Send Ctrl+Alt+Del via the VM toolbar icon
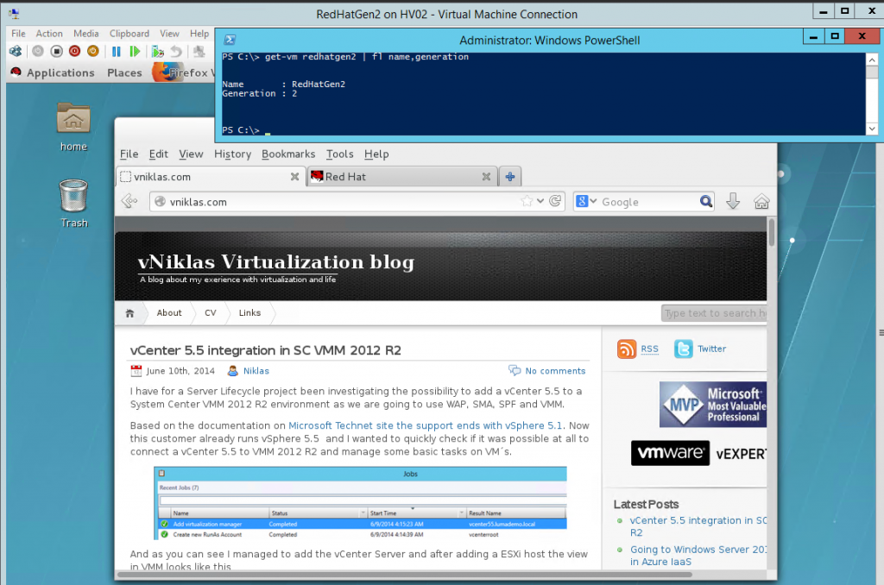The image size is (884, 585). 16,51
